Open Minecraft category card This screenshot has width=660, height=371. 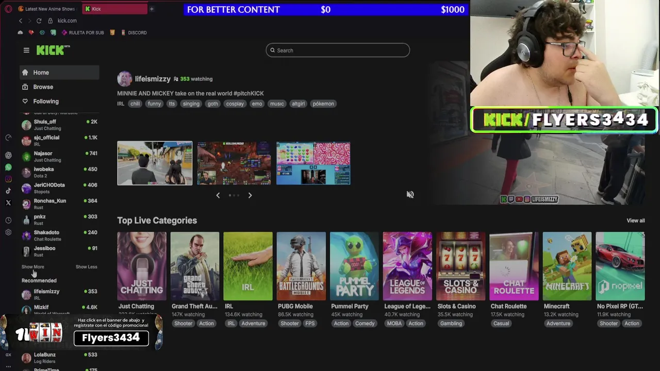tap(567, 266)
